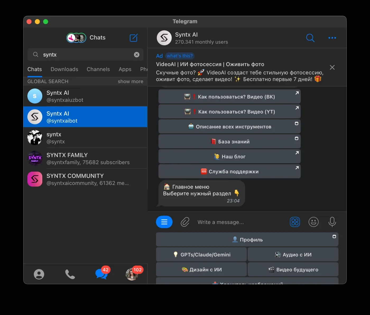The height and width of the screenshot is (315, 370).
Task: Toggle the bot keyboard icon
Action: 295,222
